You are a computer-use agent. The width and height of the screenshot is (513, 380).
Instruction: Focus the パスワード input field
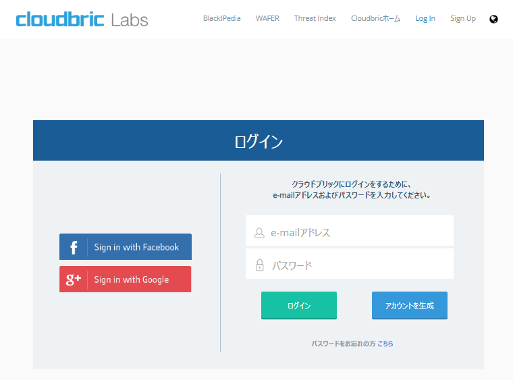tap(350, 264)
